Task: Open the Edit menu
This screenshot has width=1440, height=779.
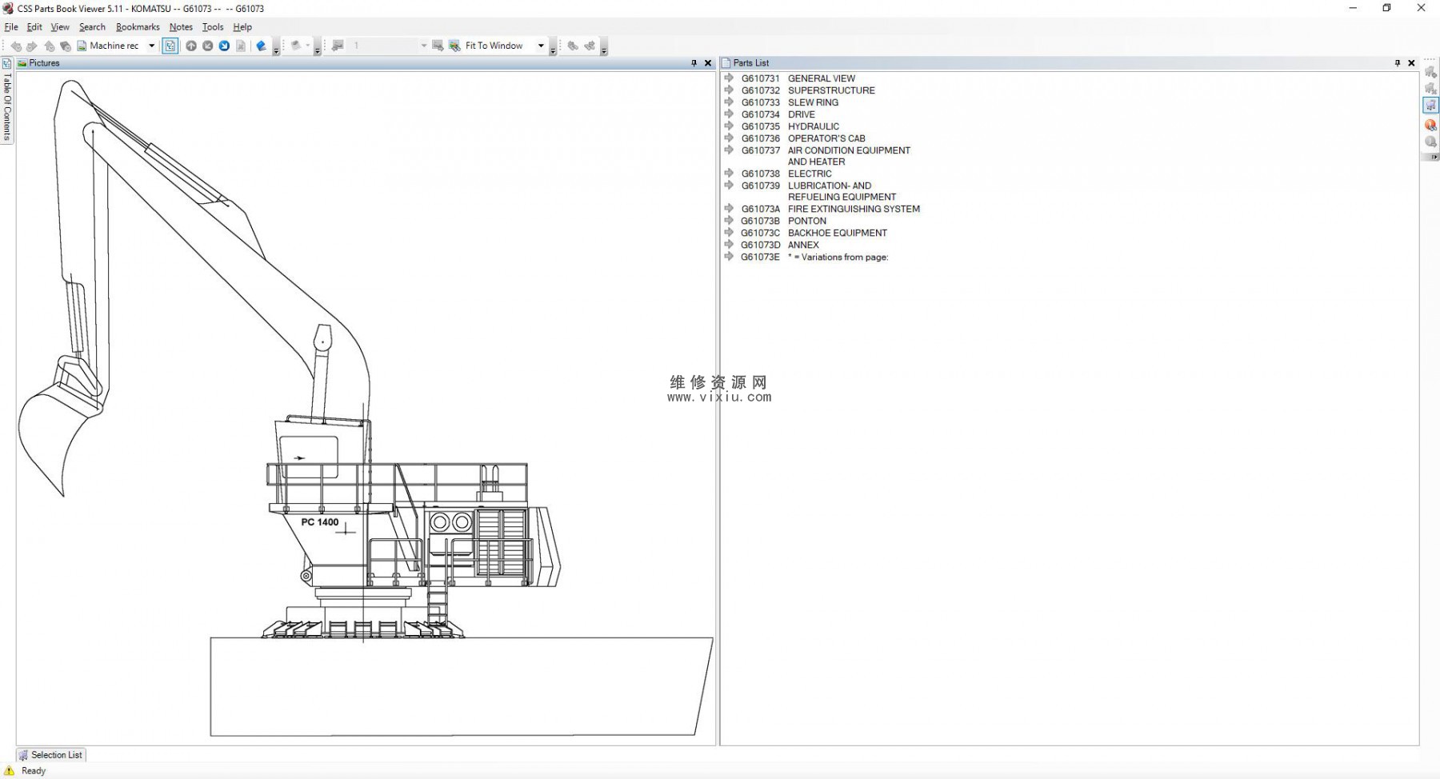Action: tap(34, 27)
